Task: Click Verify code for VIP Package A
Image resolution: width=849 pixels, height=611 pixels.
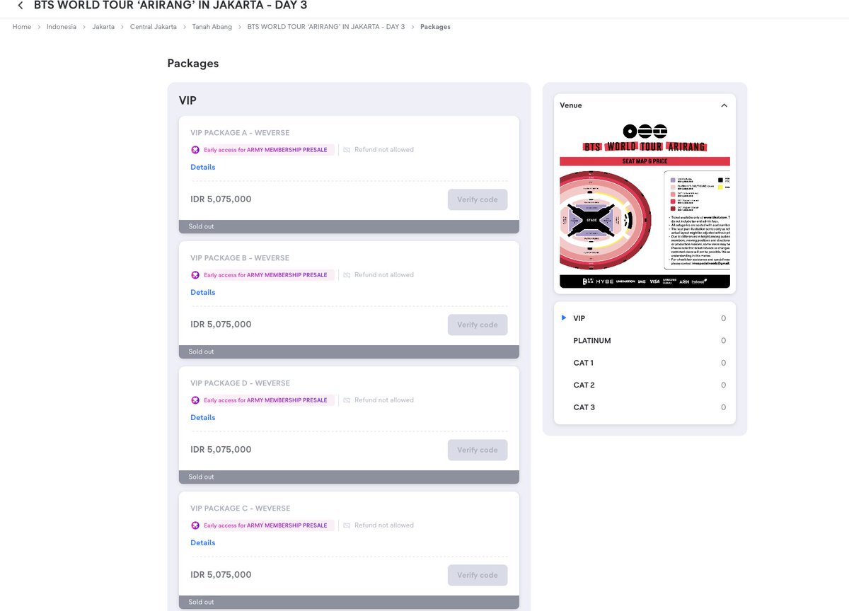Action: [x=478, y=199]
